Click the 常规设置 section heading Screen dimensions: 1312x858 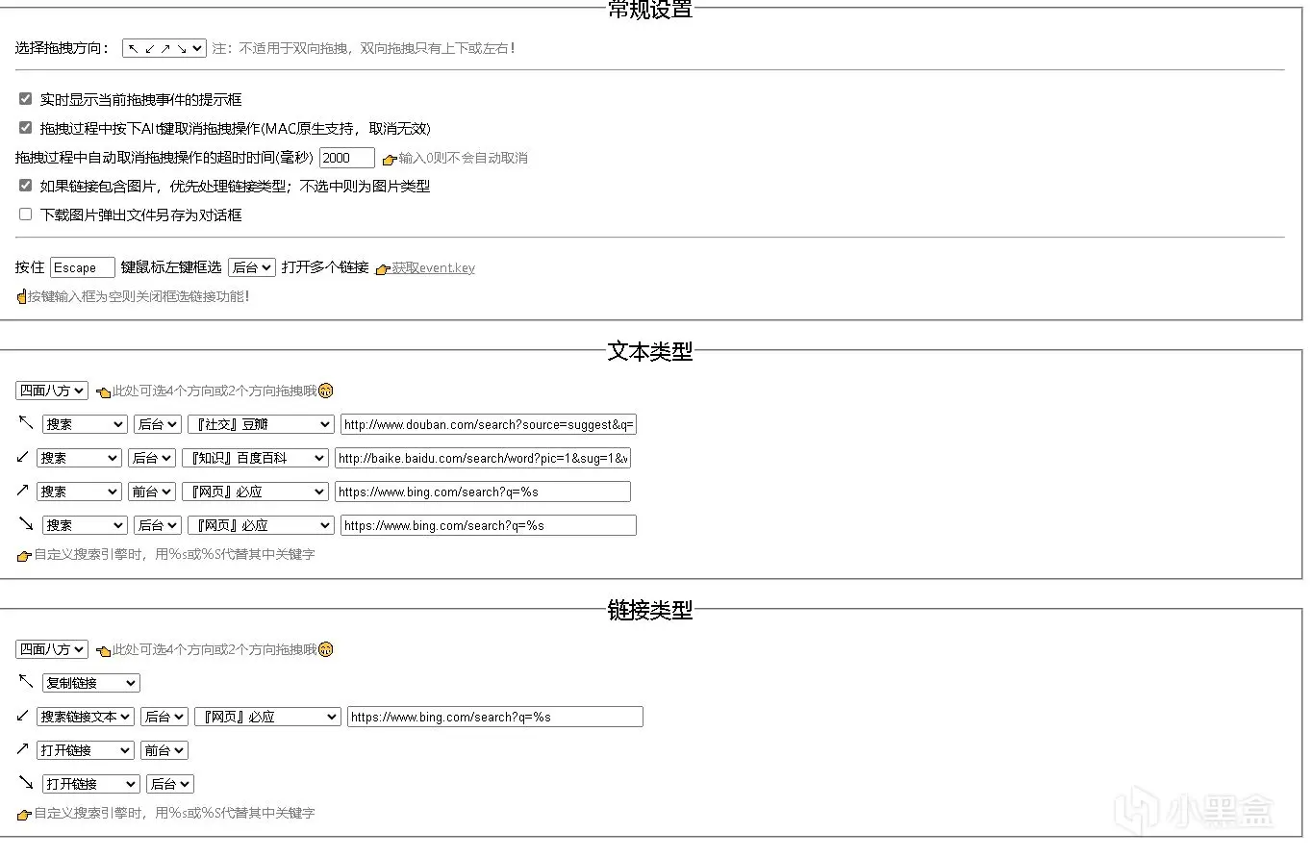pyautogui.click(x=650, y=10)
